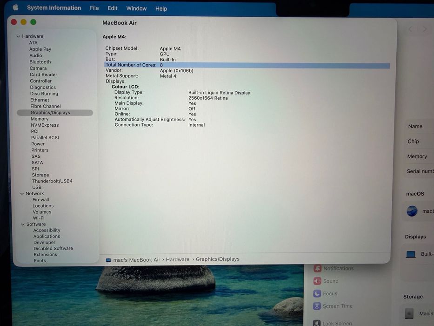Click Graphics/Displays in the path bar
Image resolution: width=434 pixels, height=326 pixels.
[x=218, y=259]
